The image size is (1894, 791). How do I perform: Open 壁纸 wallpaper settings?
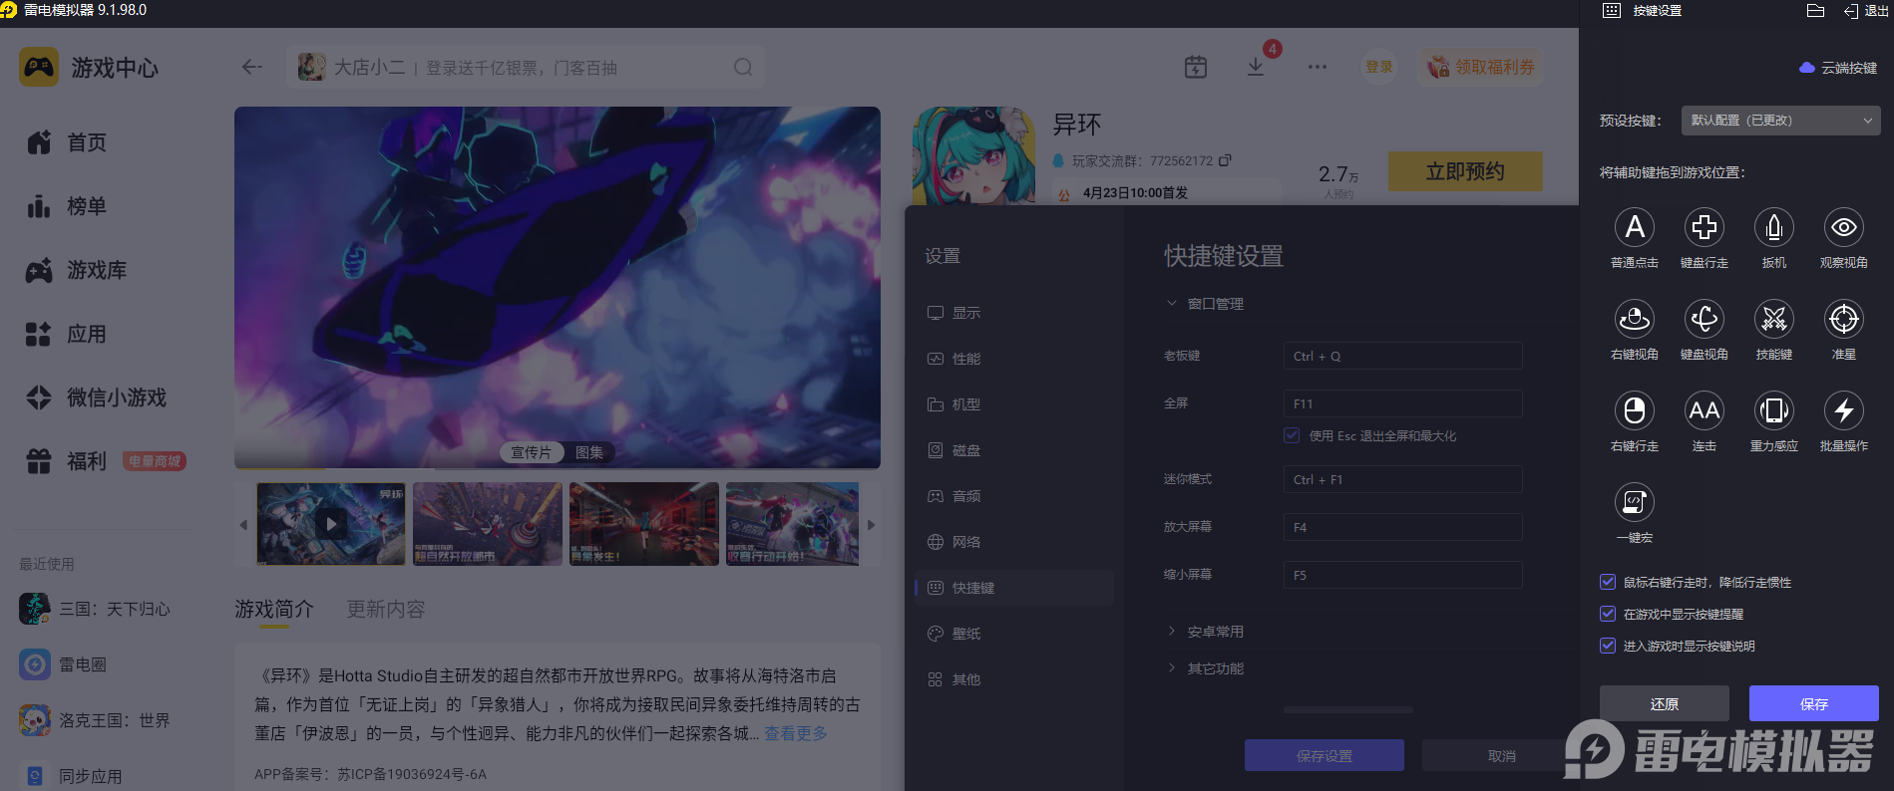tap(1014, 634)
